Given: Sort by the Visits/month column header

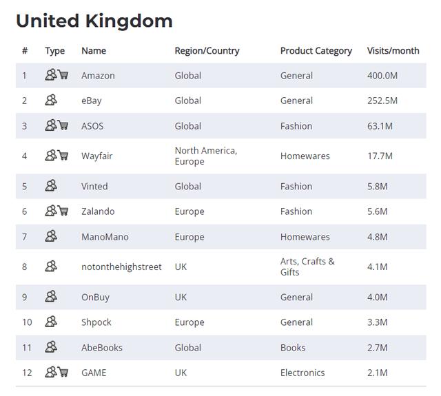Looking at the screenshot, I should (393, 51).
